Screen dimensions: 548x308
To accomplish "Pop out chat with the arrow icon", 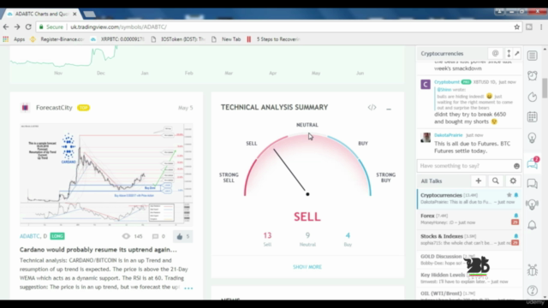I will (517, 53).
